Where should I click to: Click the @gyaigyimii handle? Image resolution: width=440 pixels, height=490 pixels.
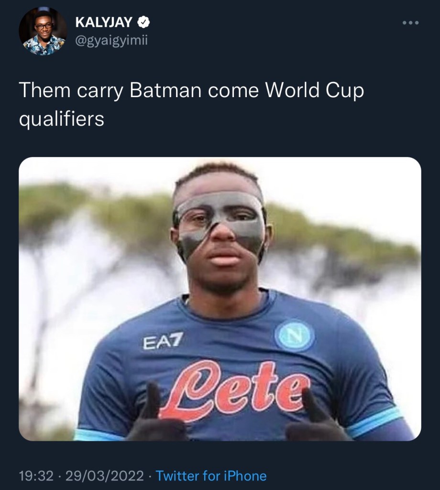(111, 41)
